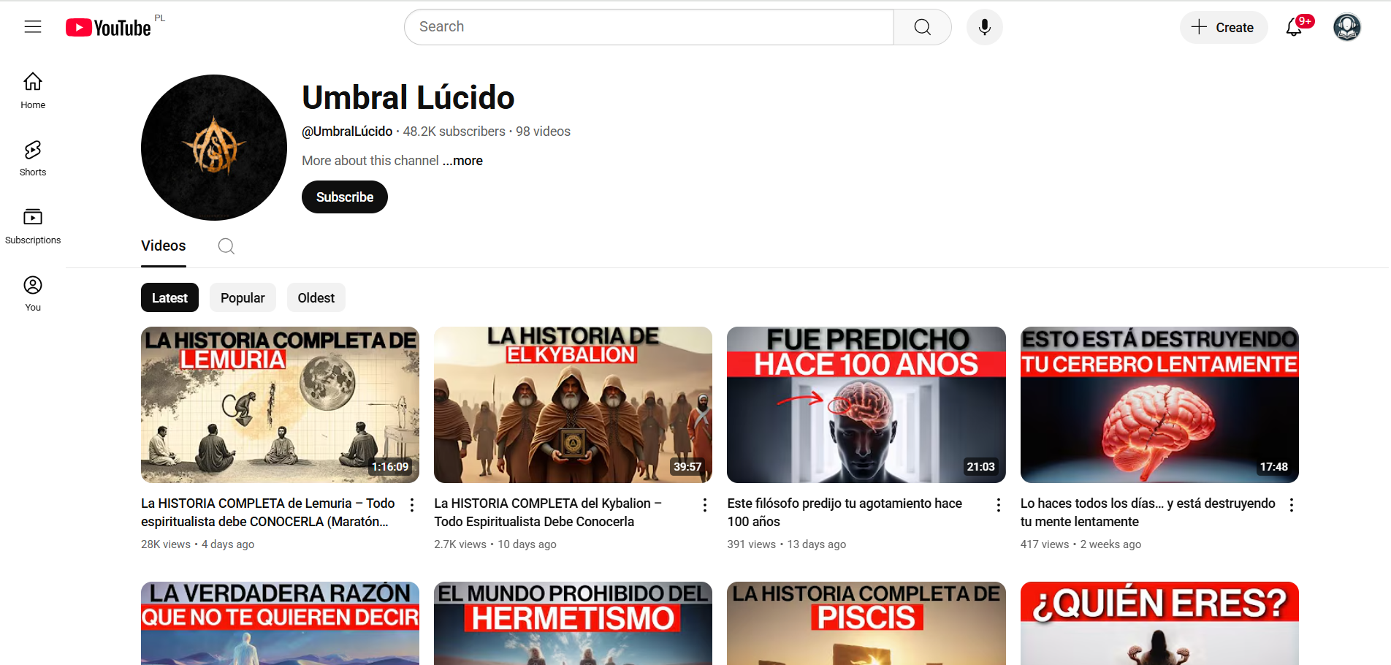Open 'Fue predicho hace 100 años' thumbnail

click(866, 405)
